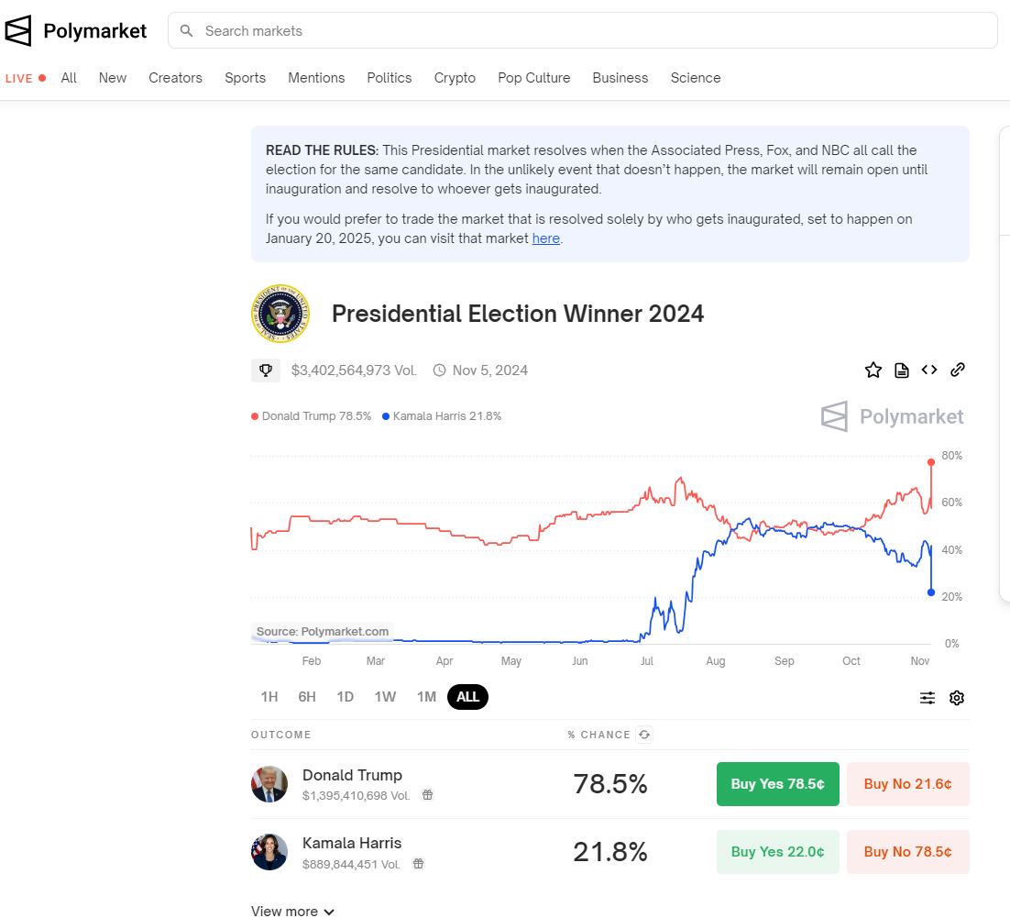The height and width of the screenshot is (918, 1010).
Task: Buy Yes on Donald Trump at 78.5¢
Action: click(x=777, y=784)
